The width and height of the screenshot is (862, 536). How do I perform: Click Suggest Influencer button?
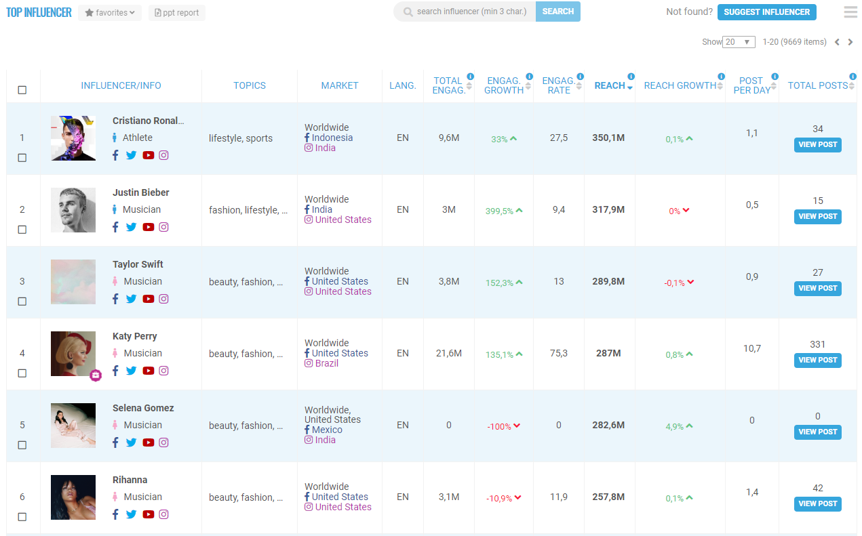coord(767,12)
